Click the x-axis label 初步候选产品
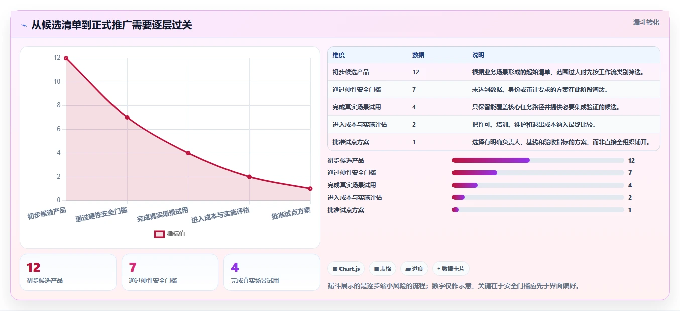Image resolution: width=680 pixels, height=311 pixels. (47, 213)
